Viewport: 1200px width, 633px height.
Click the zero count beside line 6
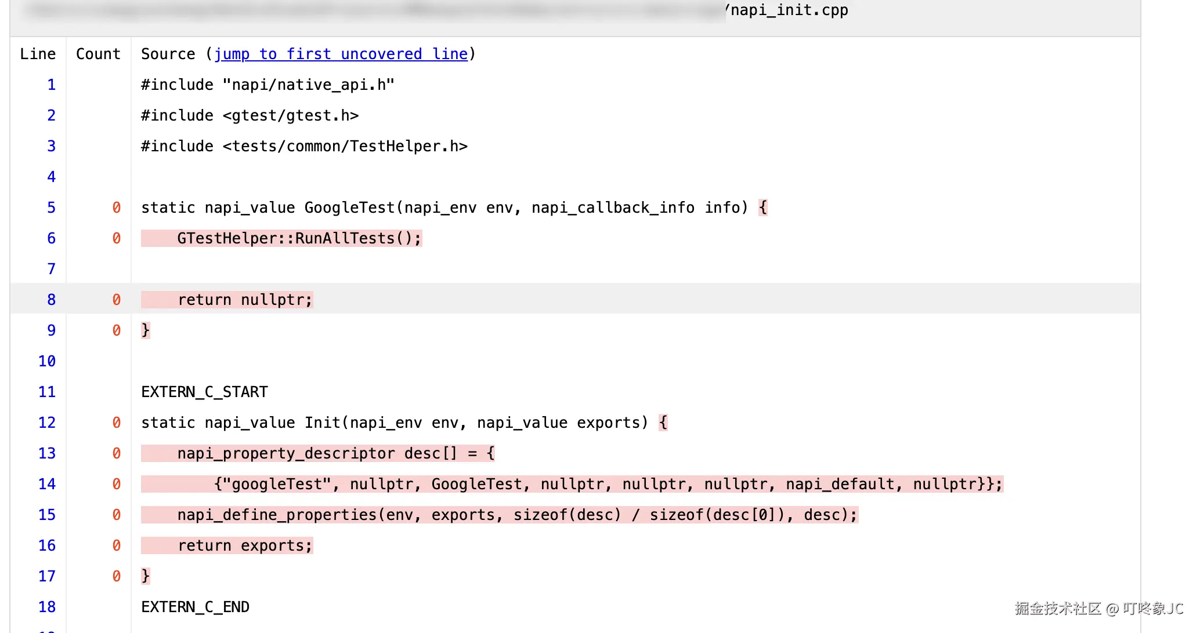pos(116,238)
